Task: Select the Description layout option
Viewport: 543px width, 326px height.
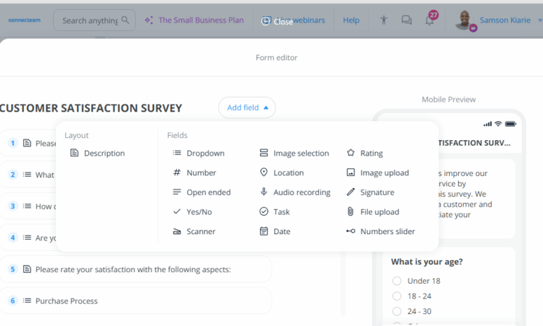Action: point(98,153)
